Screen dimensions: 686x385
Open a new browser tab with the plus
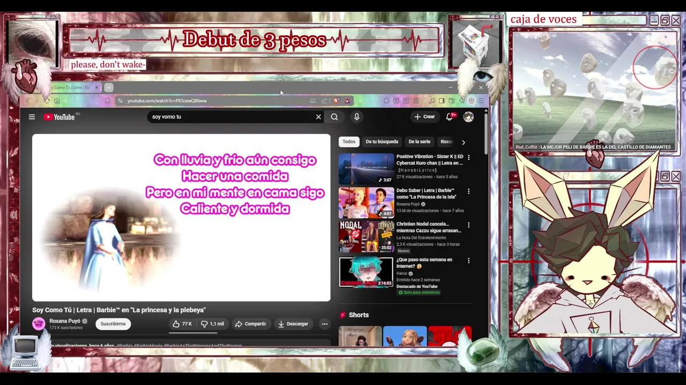(x=109, y=87)
